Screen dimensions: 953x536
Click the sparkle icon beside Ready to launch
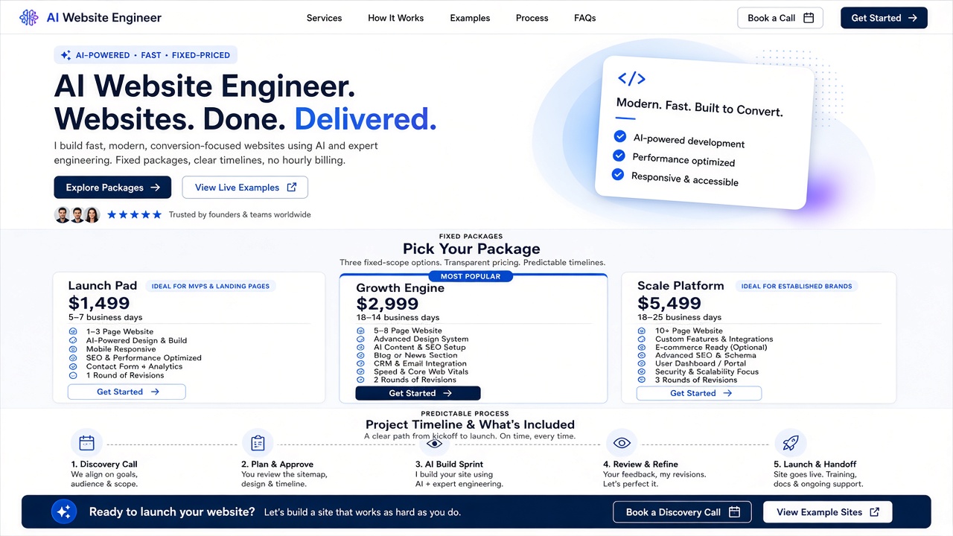coord(64,511)
